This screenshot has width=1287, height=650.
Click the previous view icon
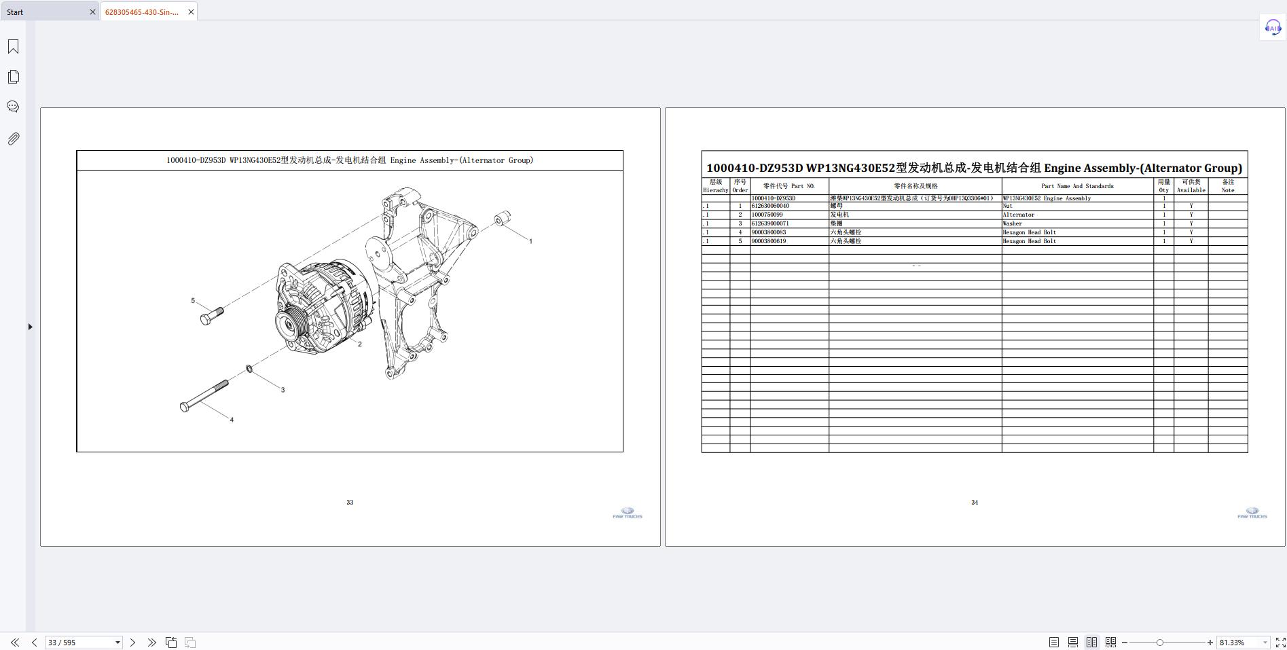171,643
